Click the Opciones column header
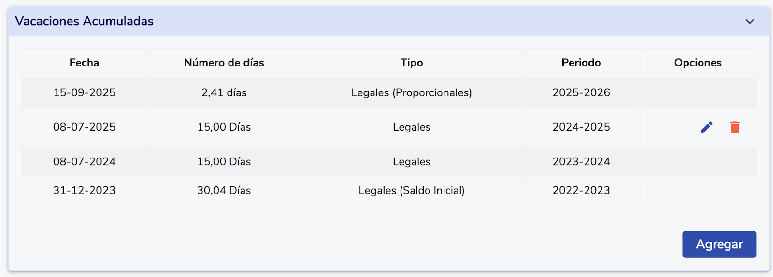 (x=698, y=63)
